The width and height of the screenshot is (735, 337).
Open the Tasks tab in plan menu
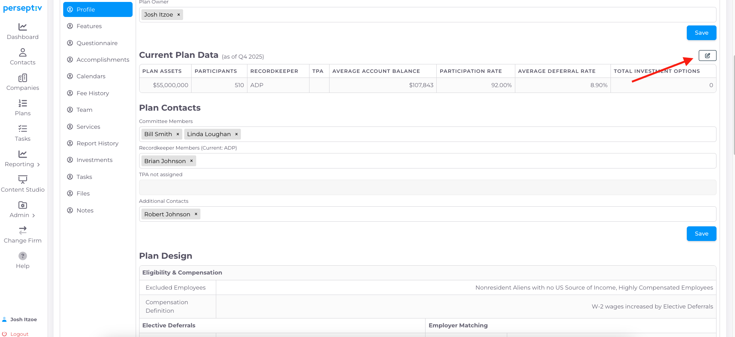[98, 177]
